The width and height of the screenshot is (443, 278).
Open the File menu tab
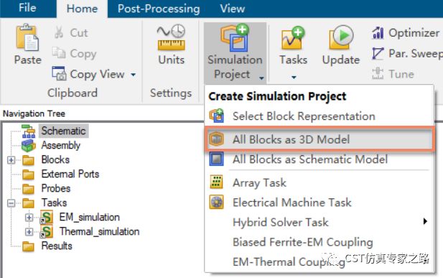tap(27, 8)
